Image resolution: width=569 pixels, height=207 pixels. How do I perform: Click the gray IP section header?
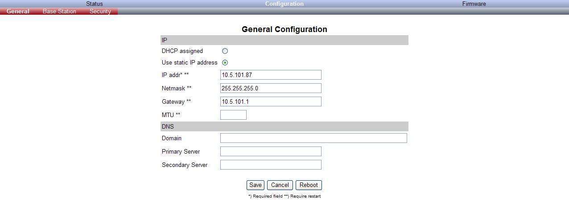[x=284, y=41]
